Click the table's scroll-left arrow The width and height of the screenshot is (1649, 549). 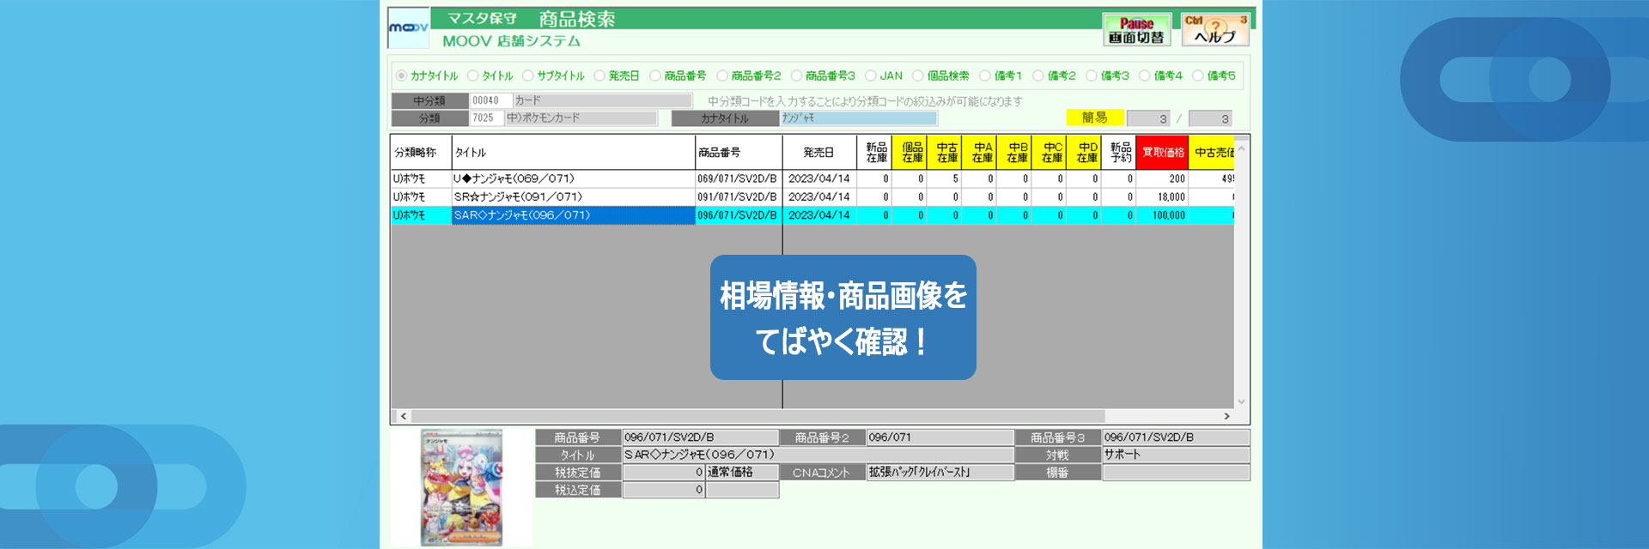403,416
